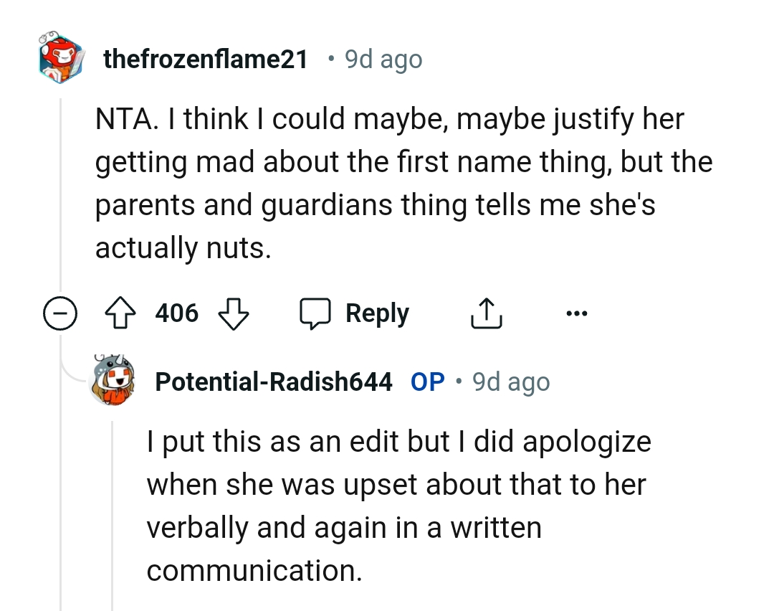Collapse thefrozenflame21's comment thread

click(61, 313)
